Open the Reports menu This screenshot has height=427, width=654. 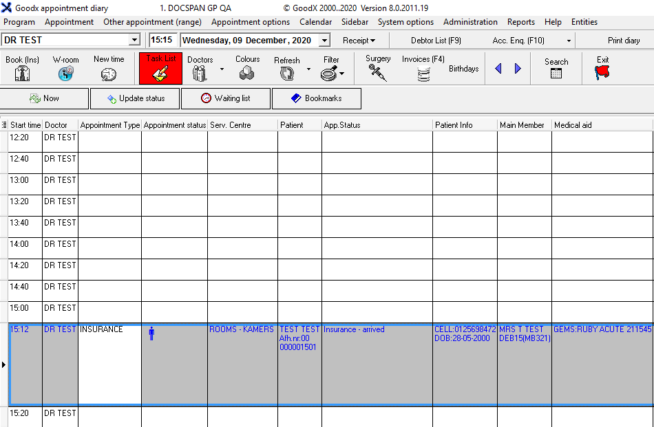pyautogui.click(x=521, y=22)
